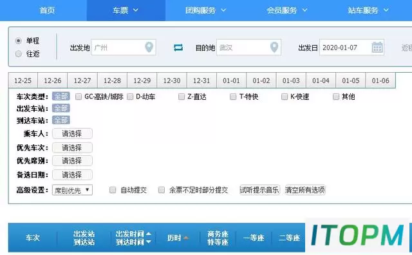Click the 出发站 到达站 column header
This screenshot has width=412, height=255.
pos(84,238)
